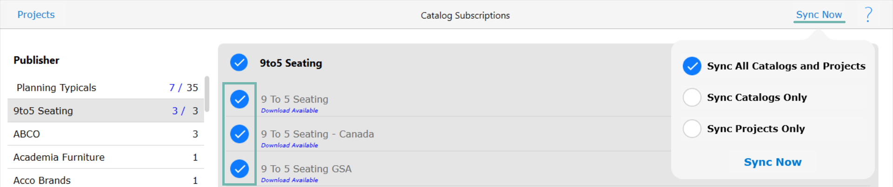The image size is (893, 187).
Task: Select Academia Furniture publisher
Action: (x=106, y=157)
